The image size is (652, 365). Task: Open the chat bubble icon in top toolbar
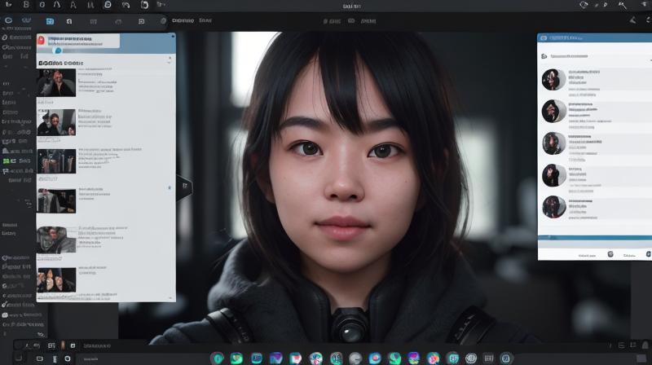[x=108, y=5]
